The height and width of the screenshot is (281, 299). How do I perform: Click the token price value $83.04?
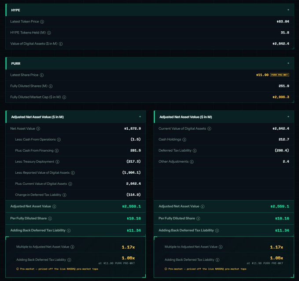click(x=283, y=22)
